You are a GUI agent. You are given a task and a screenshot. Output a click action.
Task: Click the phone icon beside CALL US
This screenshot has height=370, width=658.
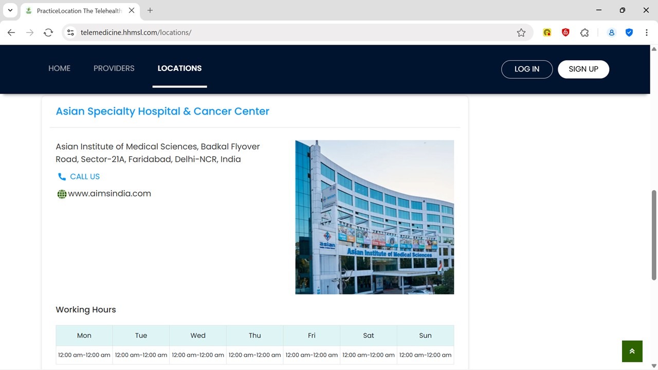62,177
